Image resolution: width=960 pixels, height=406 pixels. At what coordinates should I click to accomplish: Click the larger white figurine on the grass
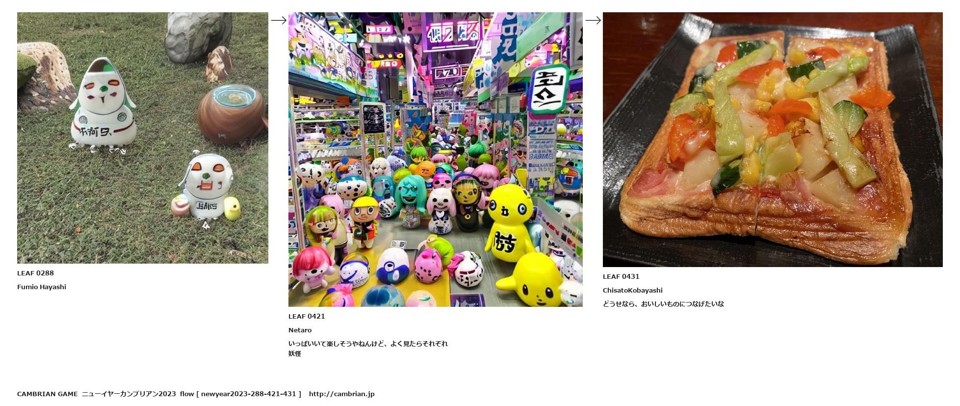click(x=104, y=105)
